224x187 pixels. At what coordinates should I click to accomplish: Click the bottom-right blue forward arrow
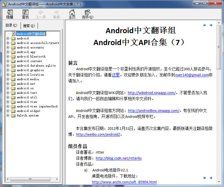click(211, 178)
